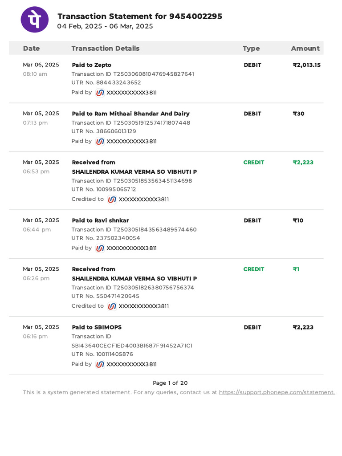Click the Type column header
Screen dimensions: 342x456
pyautogui.click(x=251, y=49)
